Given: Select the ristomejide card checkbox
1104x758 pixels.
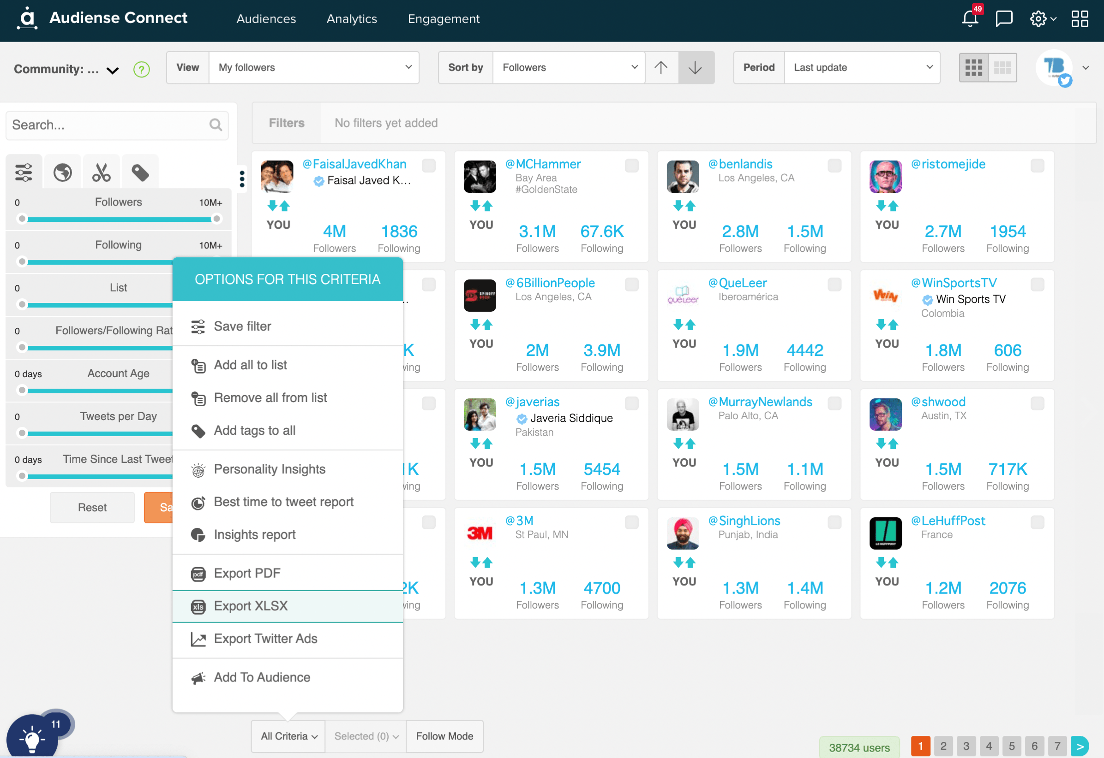Looking at the screenshot, I should (1037, 165).
